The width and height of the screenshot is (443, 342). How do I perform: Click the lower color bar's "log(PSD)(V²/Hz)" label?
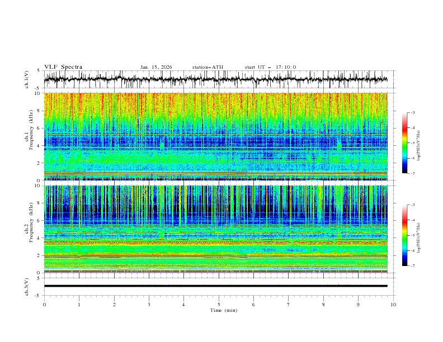pyautogui.click(x=418, y=238)
